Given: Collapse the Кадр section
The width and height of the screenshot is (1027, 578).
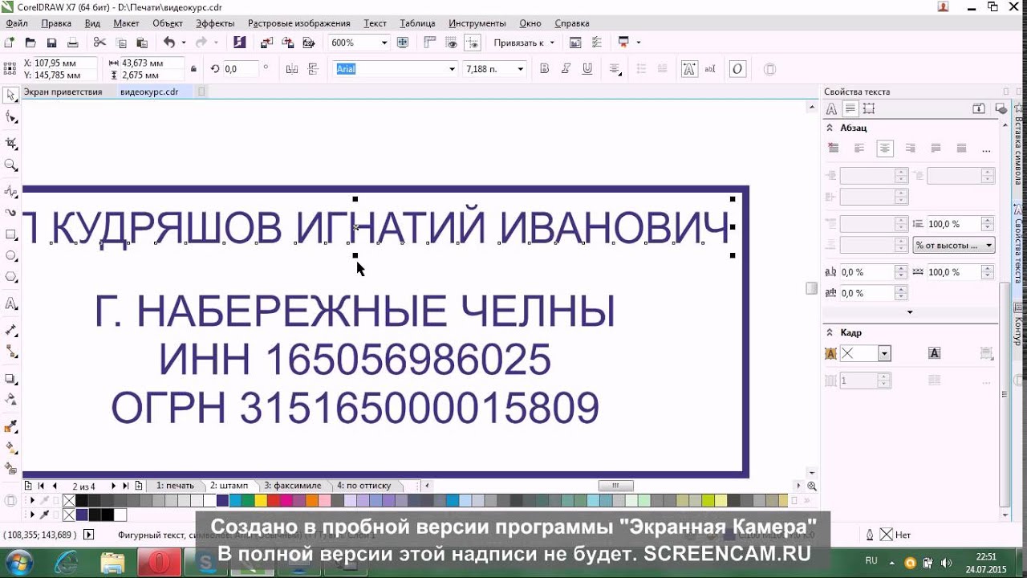Looking at the screenshot, I should tap(830, 332).
